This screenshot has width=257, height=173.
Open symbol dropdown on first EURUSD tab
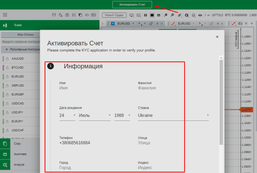(x=133, y=23)
